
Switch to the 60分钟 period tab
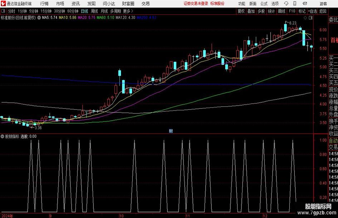(x=73, y=11)
